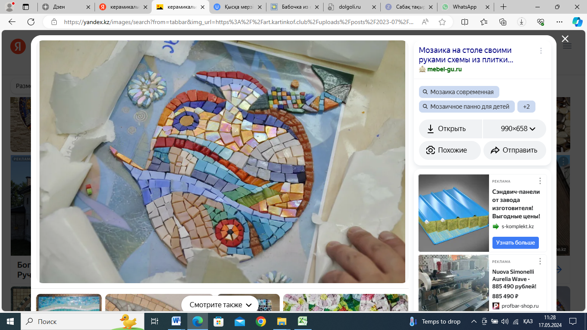
Task: Open Word from the taskbar
Action: 176,321
